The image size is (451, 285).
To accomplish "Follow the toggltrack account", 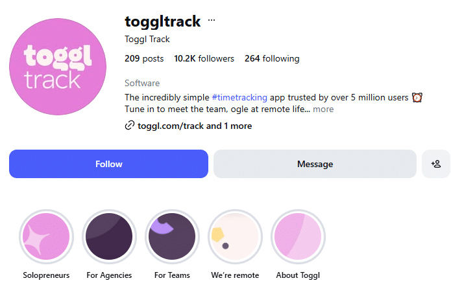I will [x=108, y=164].
